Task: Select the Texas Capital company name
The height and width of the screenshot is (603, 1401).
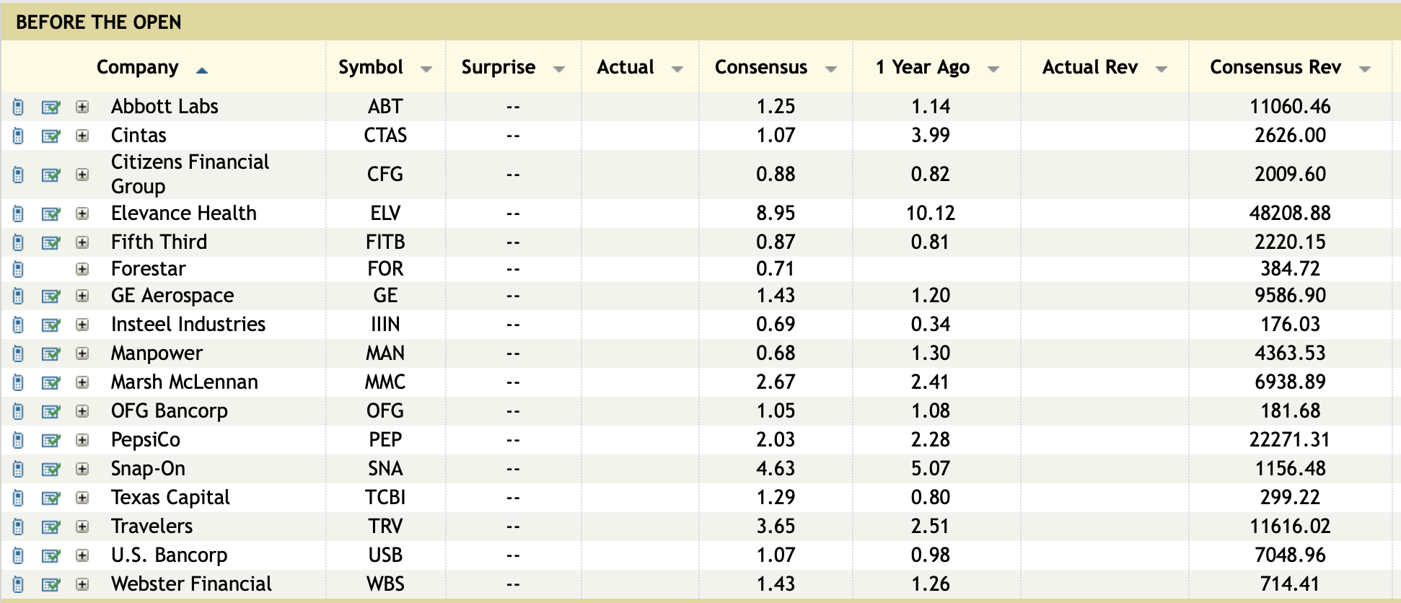Action: point(170,498)
